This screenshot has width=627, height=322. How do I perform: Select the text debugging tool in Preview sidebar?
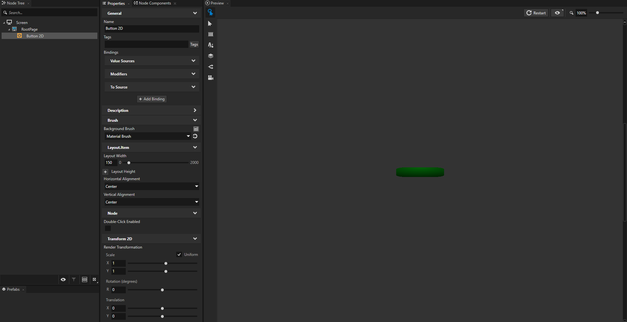(210, 45)
